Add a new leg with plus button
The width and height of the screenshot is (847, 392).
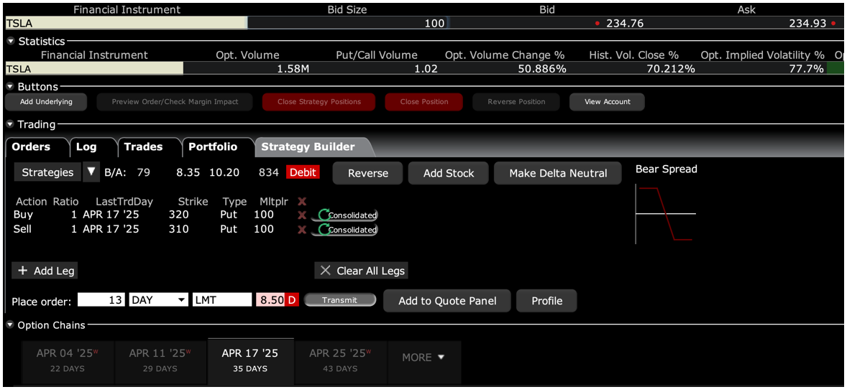45,271
